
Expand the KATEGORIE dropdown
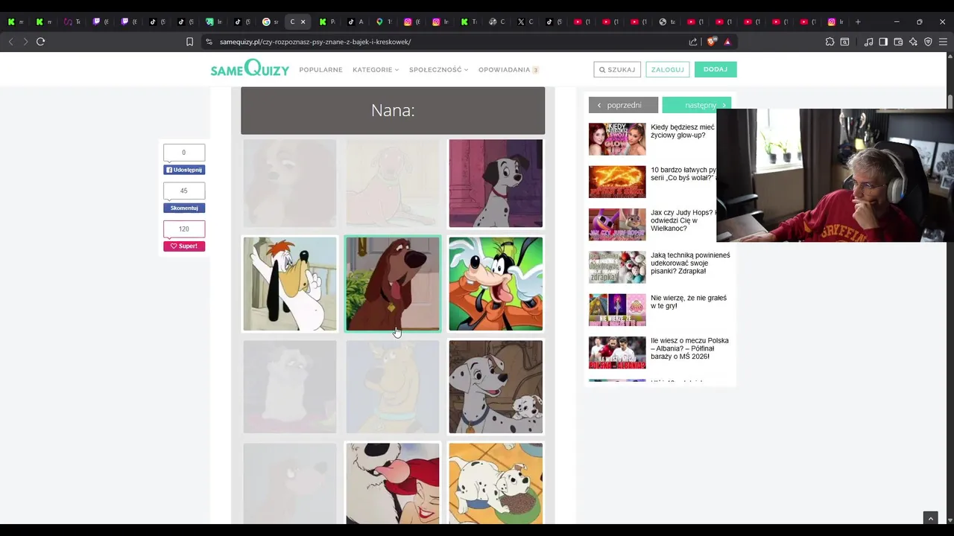tap(376, 70)
